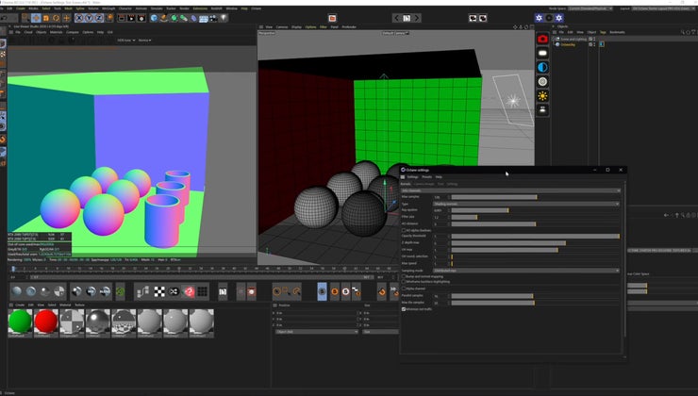
Task: Open the Object (Rel) coordinate dropdown
Action: coord(317,332)
